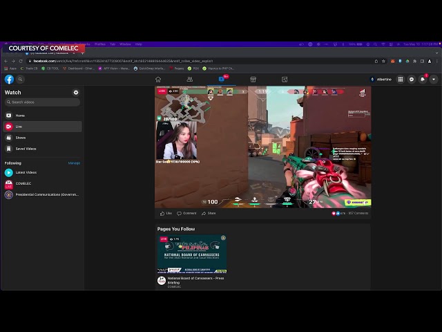Open Chrome Extensions puzzle icon

tap(414, 61)
